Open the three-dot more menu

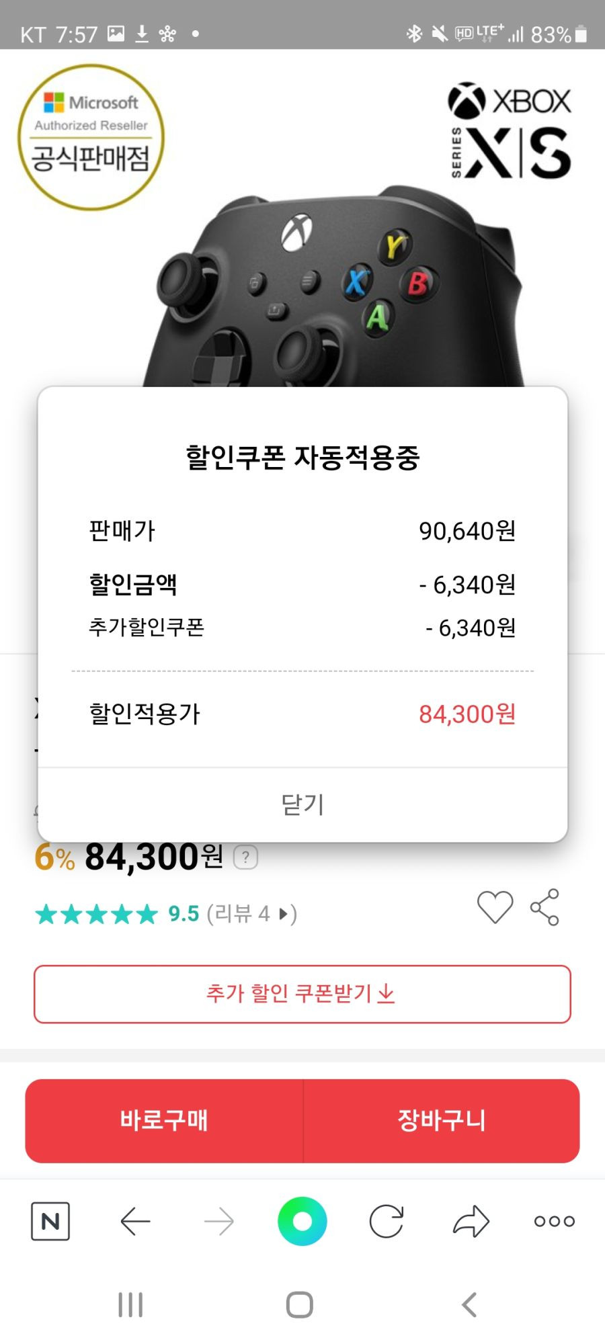click(x=555, y=1221)
